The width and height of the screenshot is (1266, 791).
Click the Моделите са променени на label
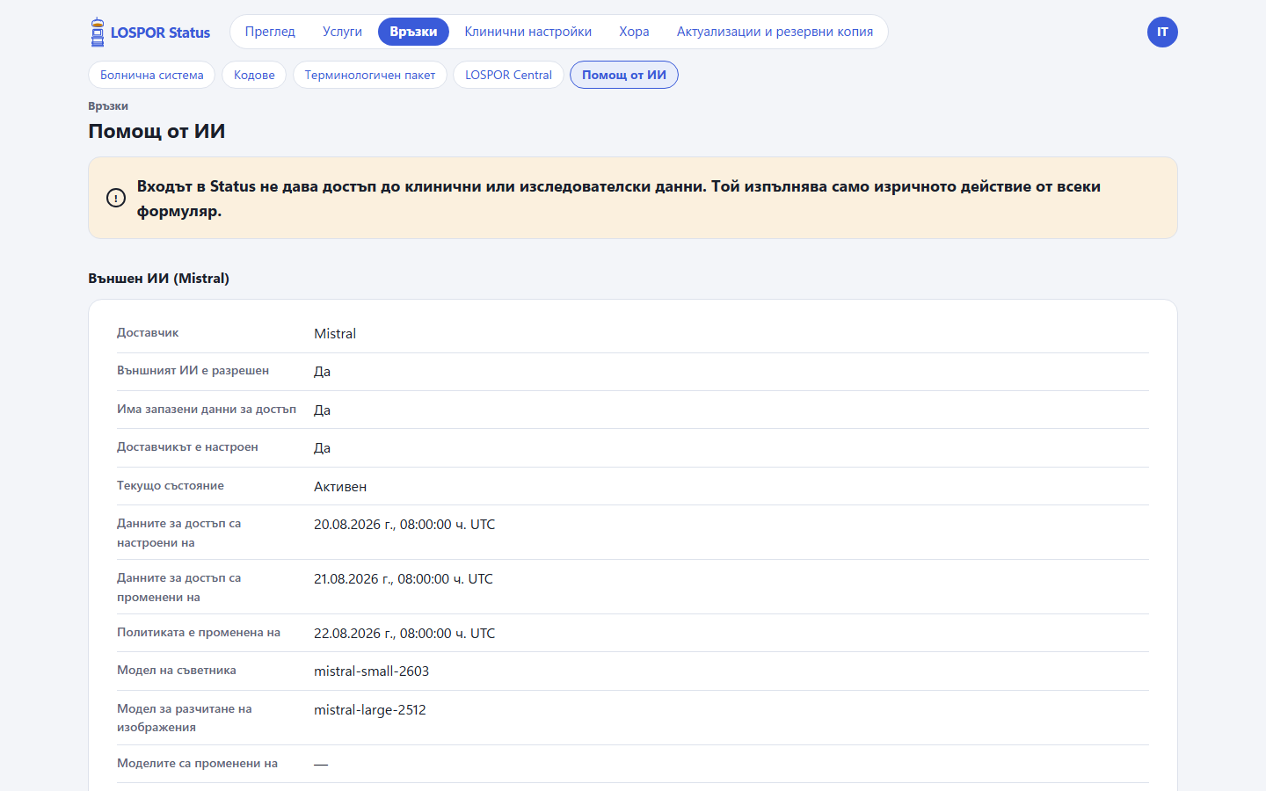197,764
